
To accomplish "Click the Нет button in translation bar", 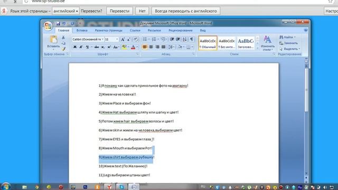I will [142, 11].
